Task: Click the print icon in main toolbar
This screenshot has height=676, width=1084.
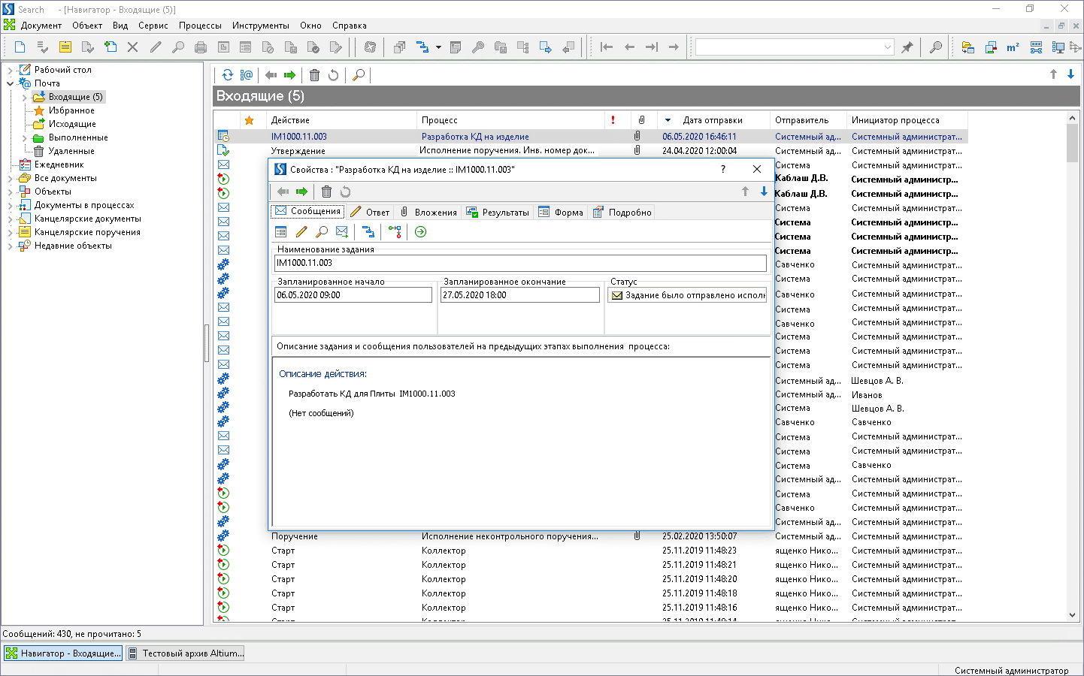Action: 201,47
